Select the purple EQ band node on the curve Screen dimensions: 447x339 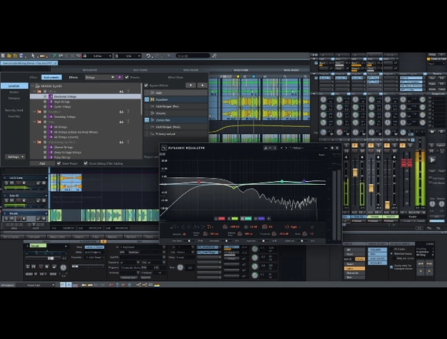[304, 181]
